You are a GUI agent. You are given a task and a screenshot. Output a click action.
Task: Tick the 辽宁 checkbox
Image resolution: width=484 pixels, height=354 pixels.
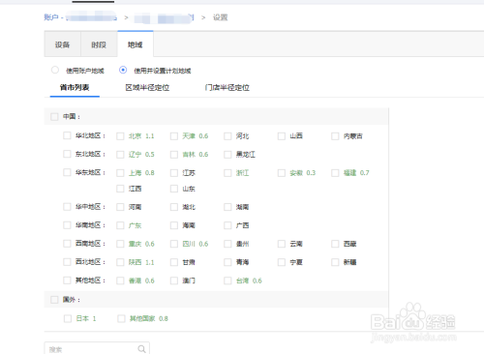click(x=120, y=155)
